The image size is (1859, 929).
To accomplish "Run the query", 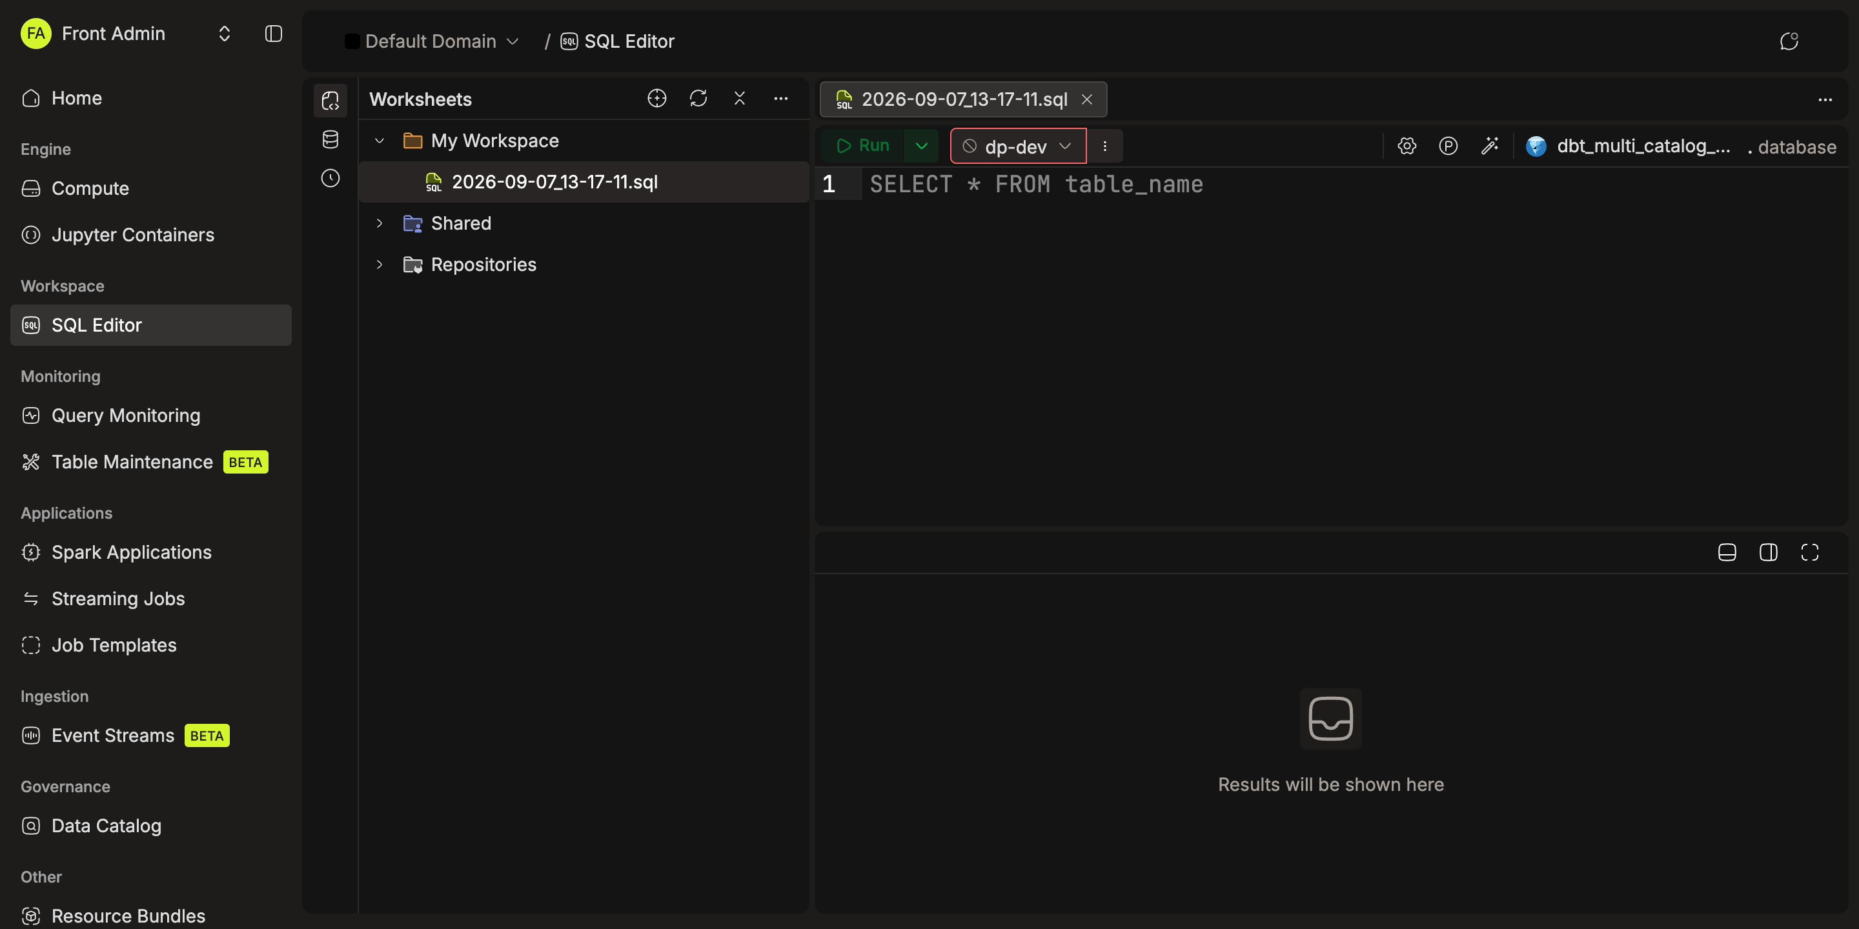I will pyautogui.click(x=862, y=146).
